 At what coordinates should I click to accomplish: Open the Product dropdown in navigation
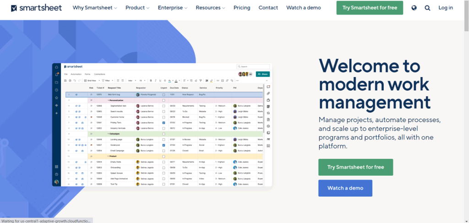pos(137,8)
